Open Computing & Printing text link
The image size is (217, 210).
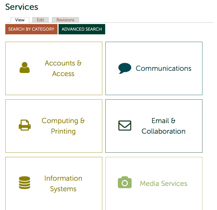(x=63, y=126)
